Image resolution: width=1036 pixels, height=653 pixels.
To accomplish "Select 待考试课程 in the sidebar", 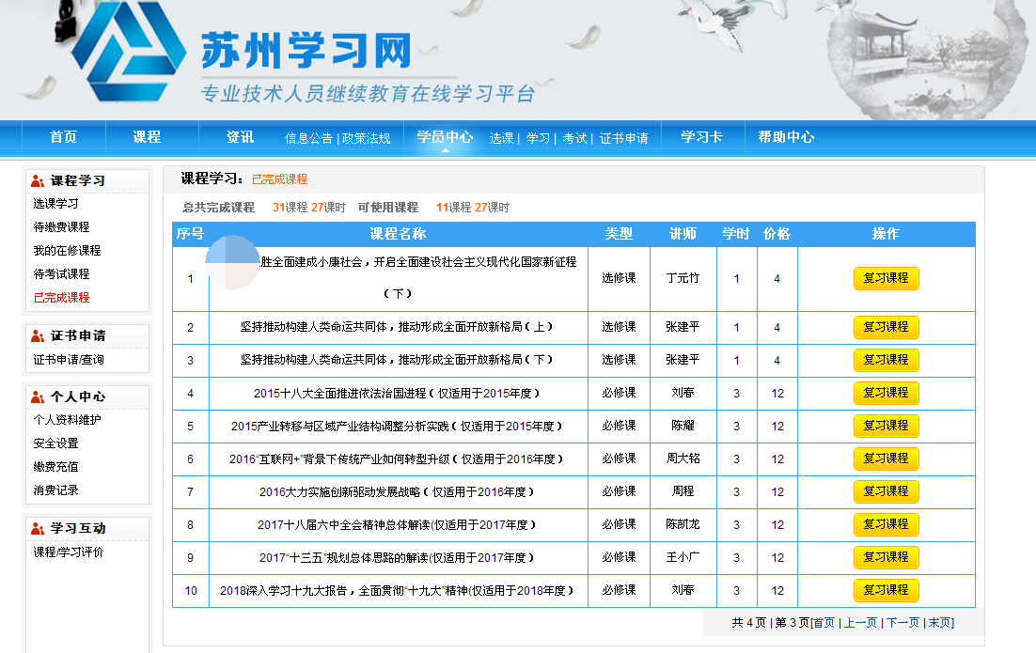I will coord(61,274).
